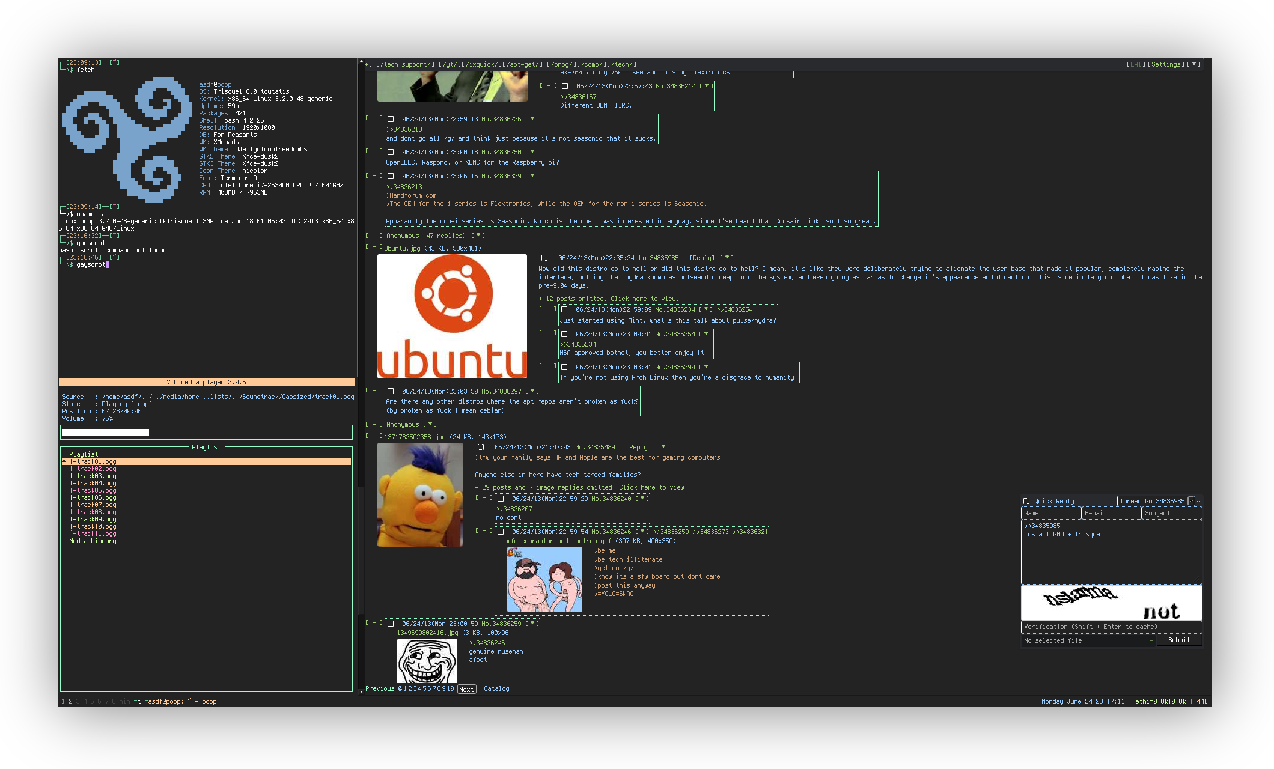Open the menu arrow after Reply on No.34835985
The height and width of the screenshot is (769, 1274).
coord(727,258)
